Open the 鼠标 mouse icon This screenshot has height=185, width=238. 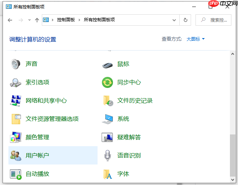coord(107,65)
